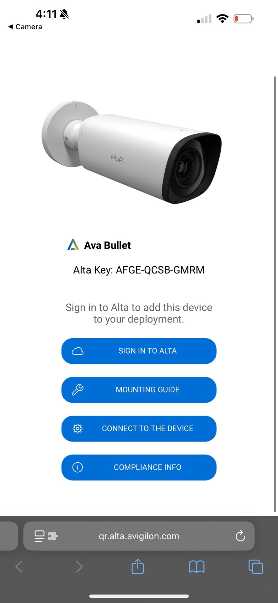Go forward with the Safari forward chevron
This screenshot has height=603, width=278.
point(79,567)
